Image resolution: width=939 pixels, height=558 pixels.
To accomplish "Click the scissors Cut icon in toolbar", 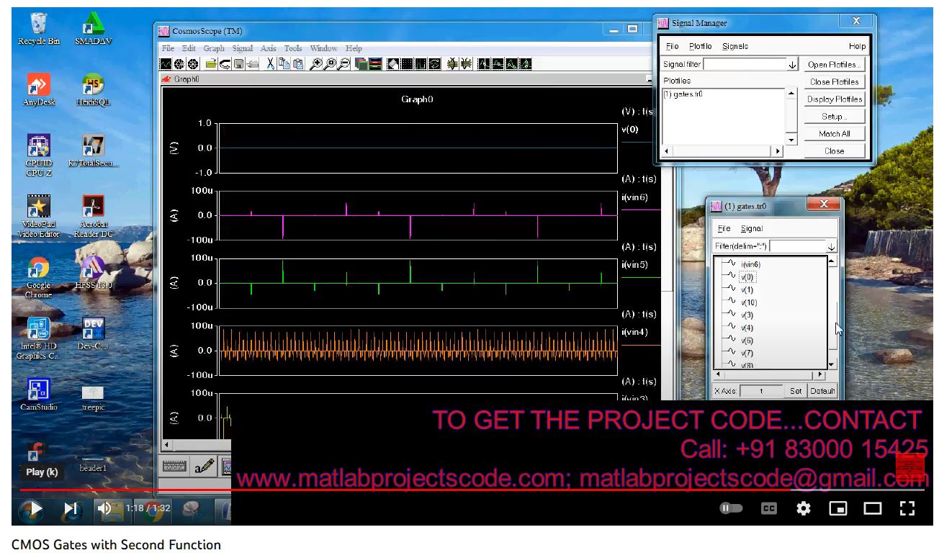I will click(271, 64).
